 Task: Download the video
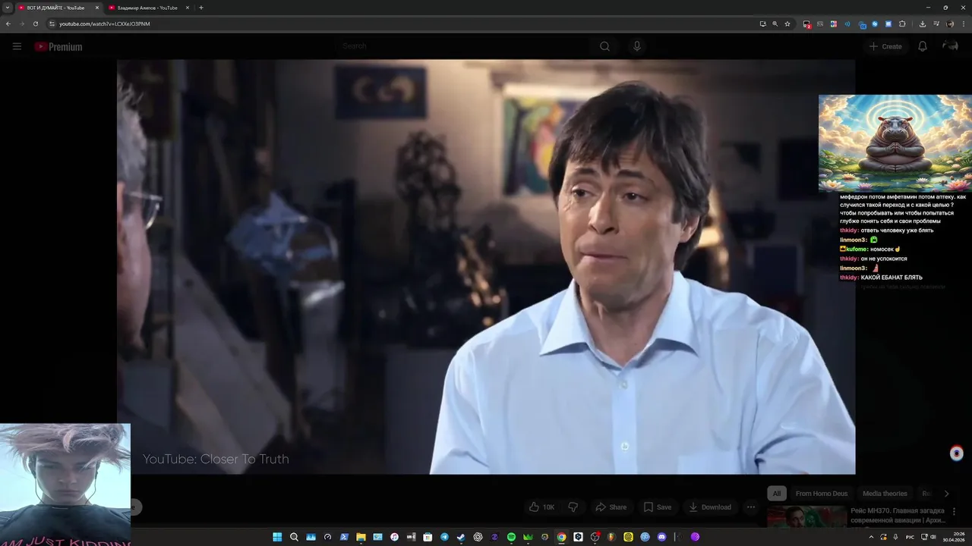coord(710,507)
